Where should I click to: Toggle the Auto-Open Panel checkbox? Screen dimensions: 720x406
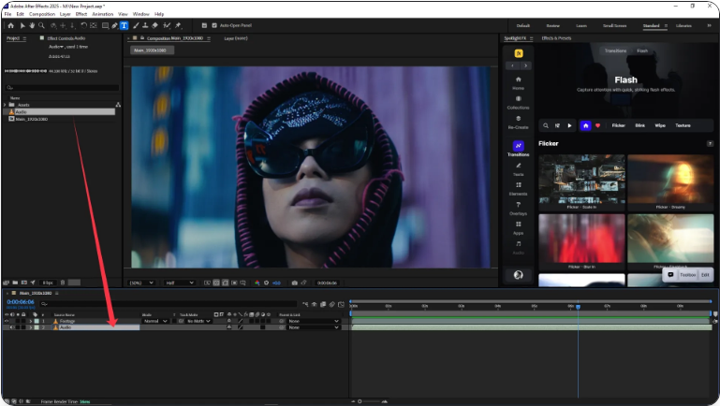click(214, 25)
